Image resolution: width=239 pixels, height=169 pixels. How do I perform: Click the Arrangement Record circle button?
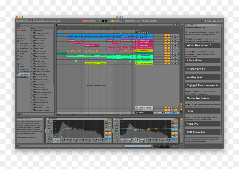click(106, 21)
